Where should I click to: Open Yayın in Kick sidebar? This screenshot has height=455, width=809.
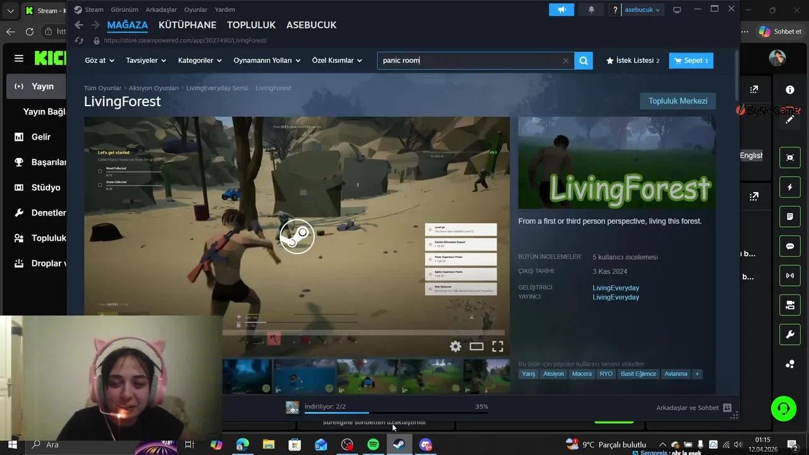36,86
